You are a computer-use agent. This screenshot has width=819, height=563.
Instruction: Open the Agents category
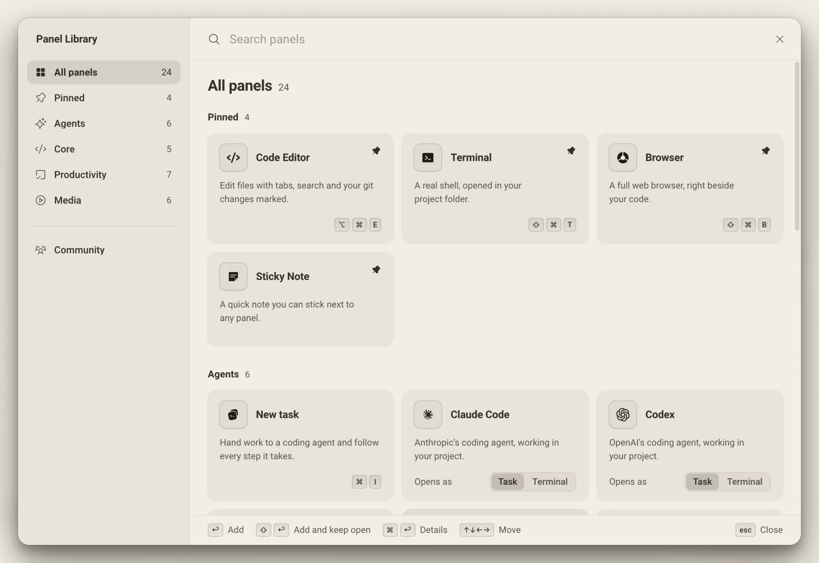[x=104, y=123]
